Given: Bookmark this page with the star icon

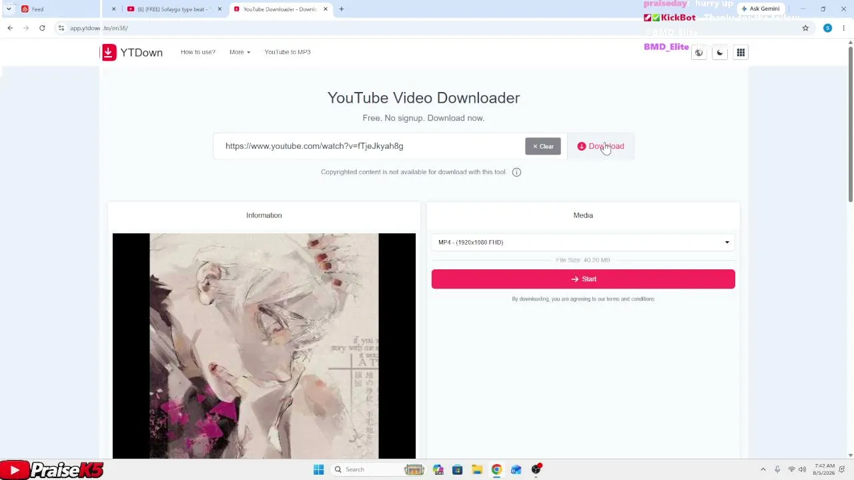Looking at the screenshot, I should click(805, 28).
